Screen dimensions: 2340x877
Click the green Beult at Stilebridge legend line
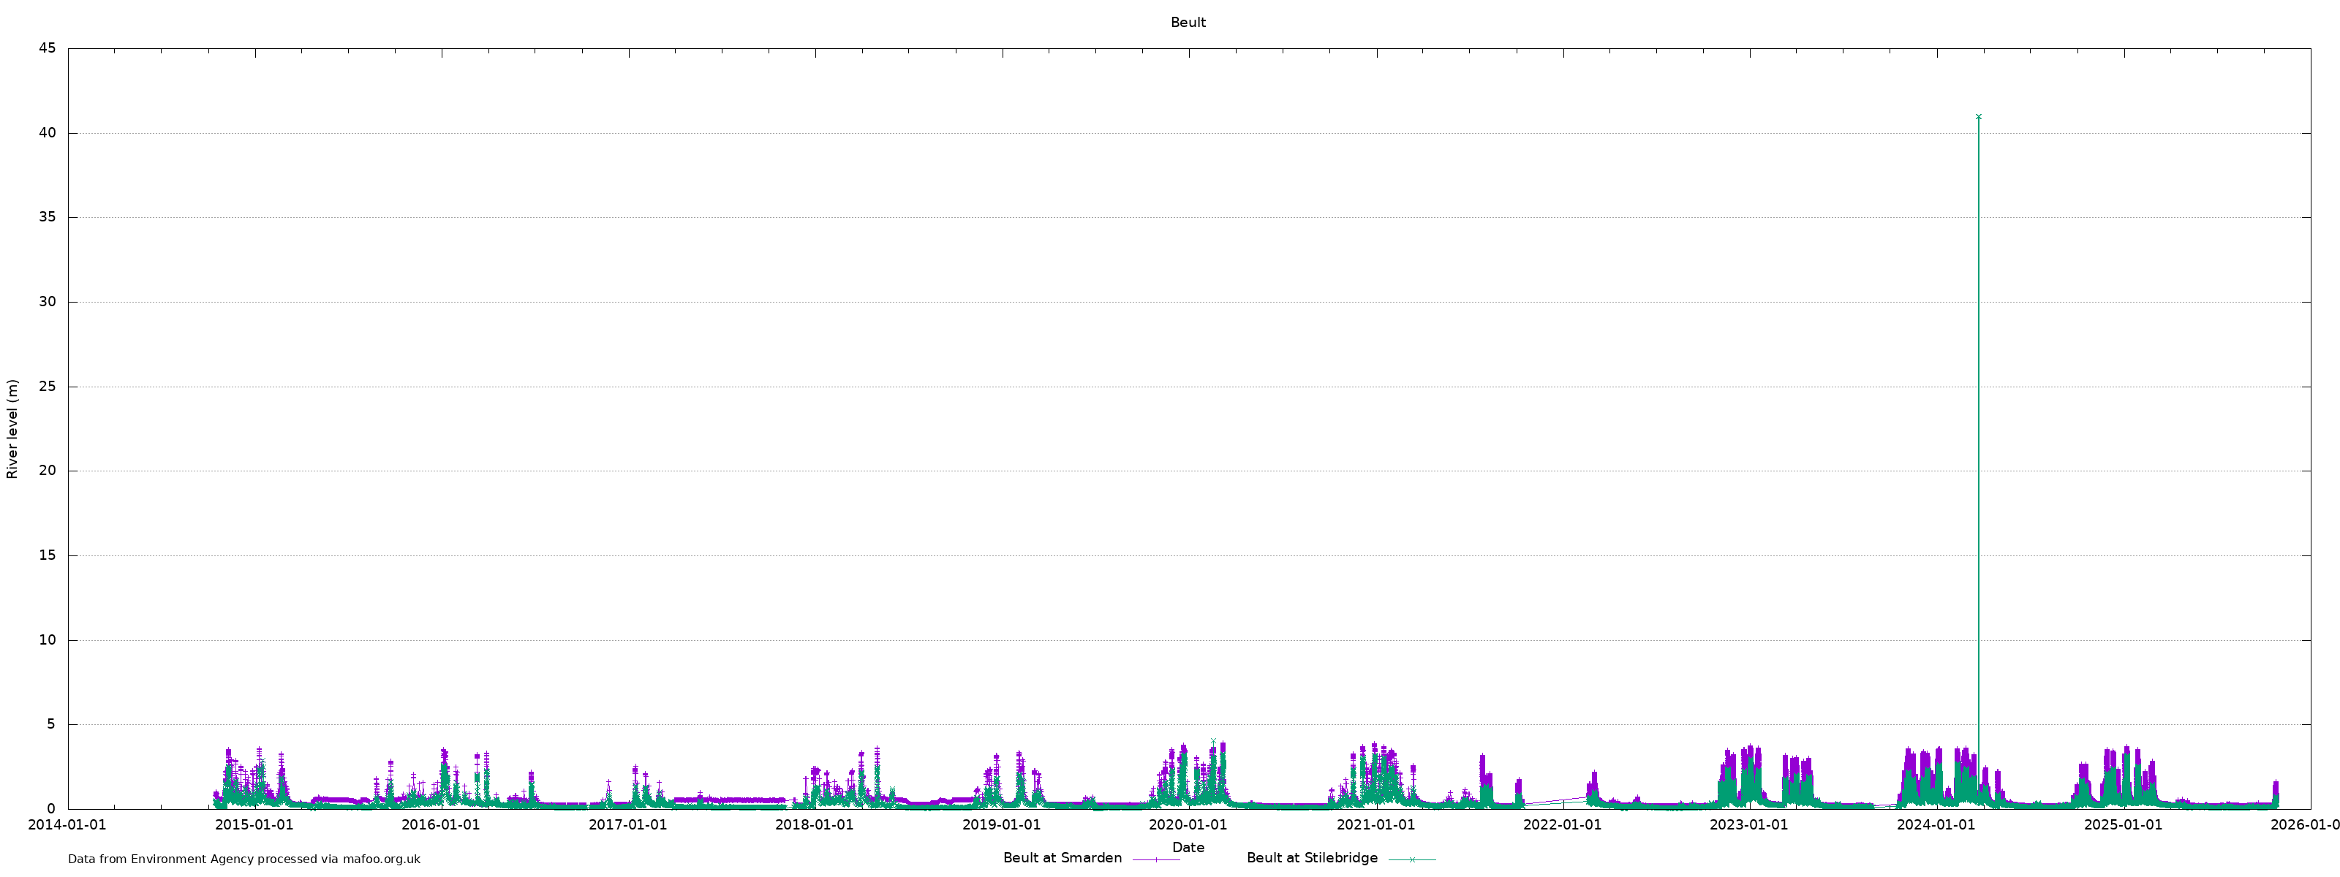coord(1411,859)
